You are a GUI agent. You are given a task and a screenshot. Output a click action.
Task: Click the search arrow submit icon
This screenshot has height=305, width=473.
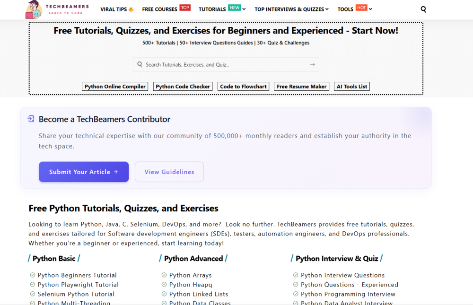(x=312, y=64)
